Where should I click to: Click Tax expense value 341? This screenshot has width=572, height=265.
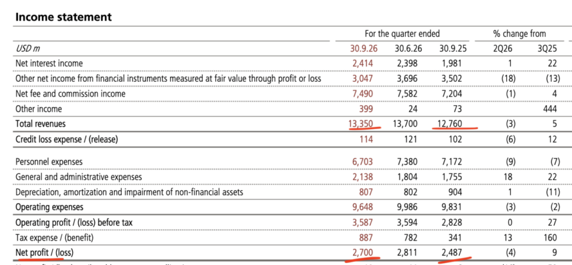click(455, 238)
